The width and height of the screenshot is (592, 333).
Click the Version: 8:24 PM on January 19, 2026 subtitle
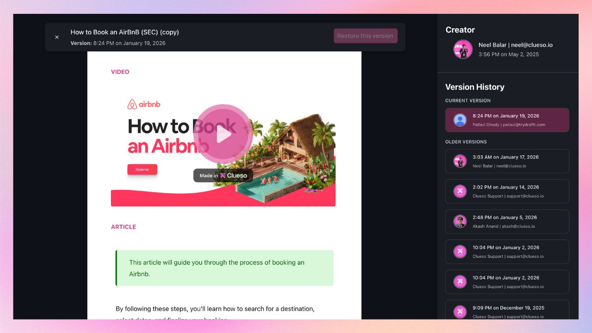point(118,43)
